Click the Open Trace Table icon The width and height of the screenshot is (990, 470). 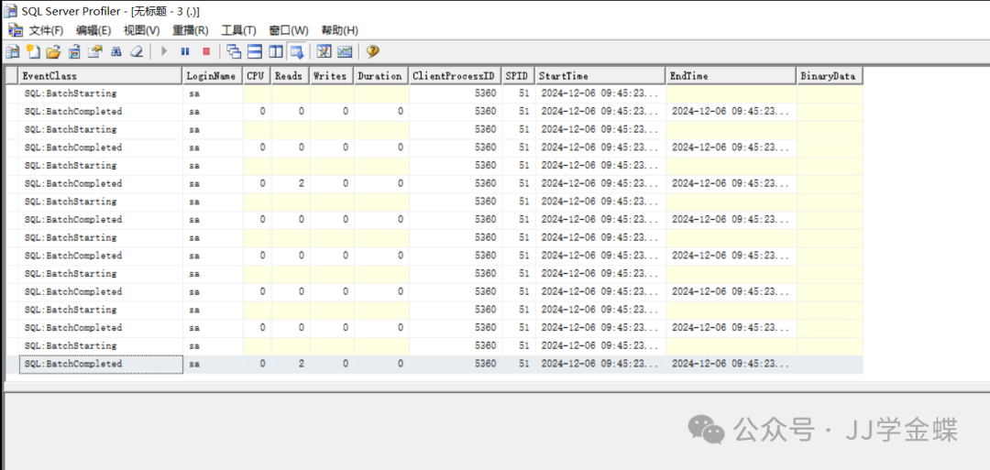pos(74,51)
